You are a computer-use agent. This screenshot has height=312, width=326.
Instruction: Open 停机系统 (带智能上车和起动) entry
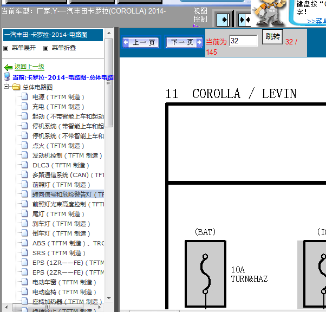tap(68, 126)
